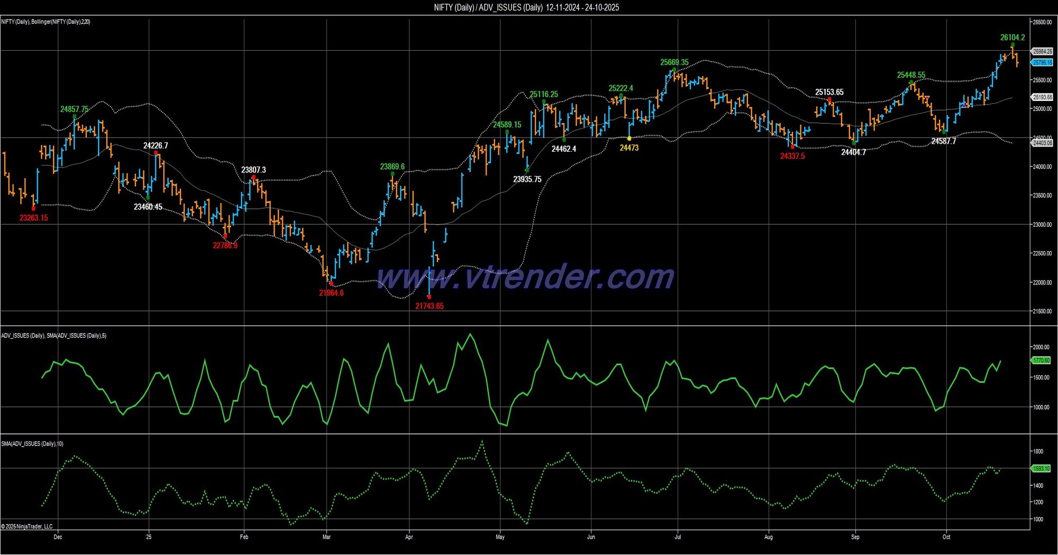Viewport: 1058px width, 555px height.
Task: Click the yellow dot above the 24473 label
Action: 629,138
